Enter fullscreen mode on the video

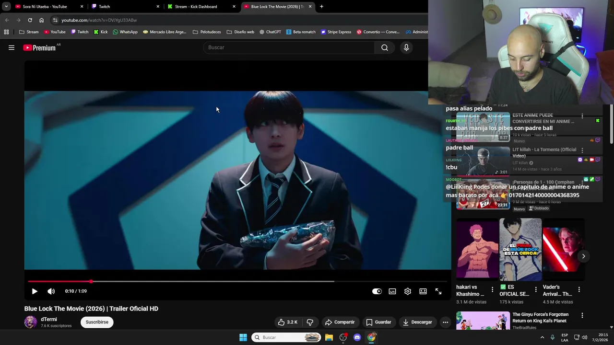(438, 291)
